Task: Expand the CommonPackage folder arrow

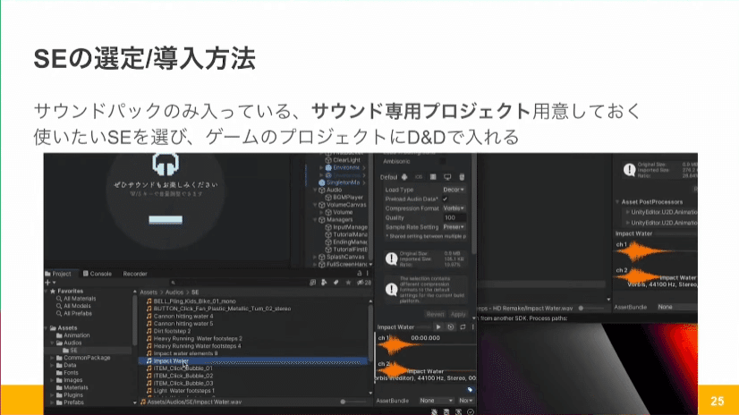Action: point(52,358)
